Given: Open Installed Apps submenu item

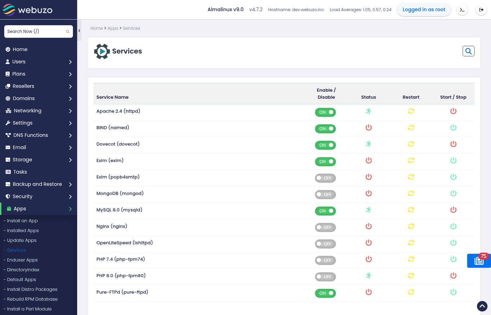Looking at the screenshot, I should (x=23, y=231).
